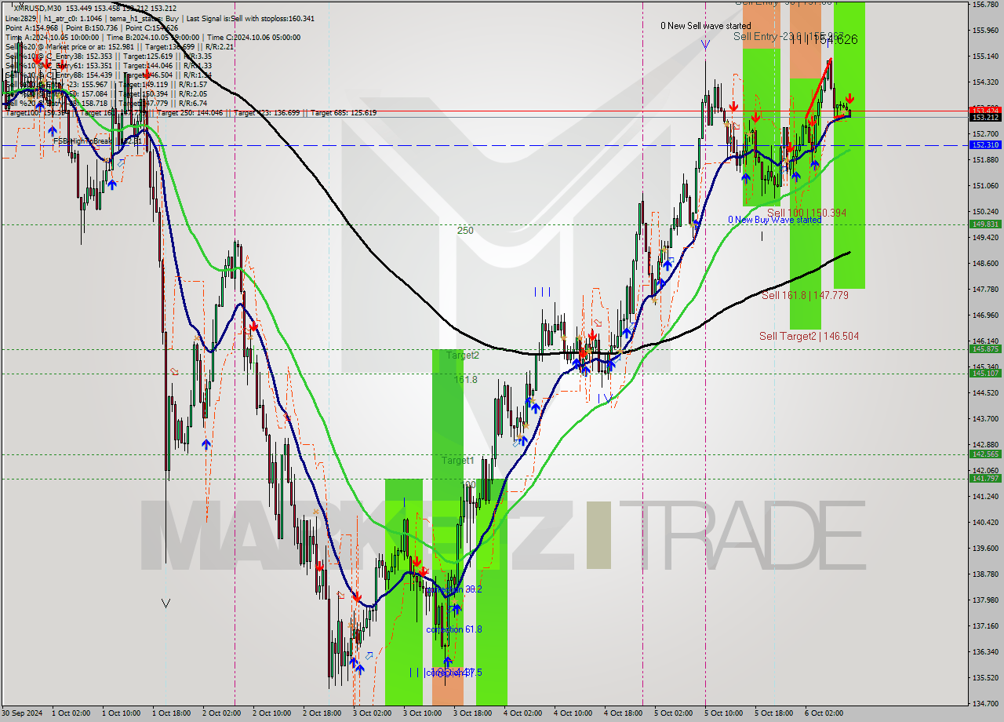Click the 134.700 price axis label

[985, 704]
